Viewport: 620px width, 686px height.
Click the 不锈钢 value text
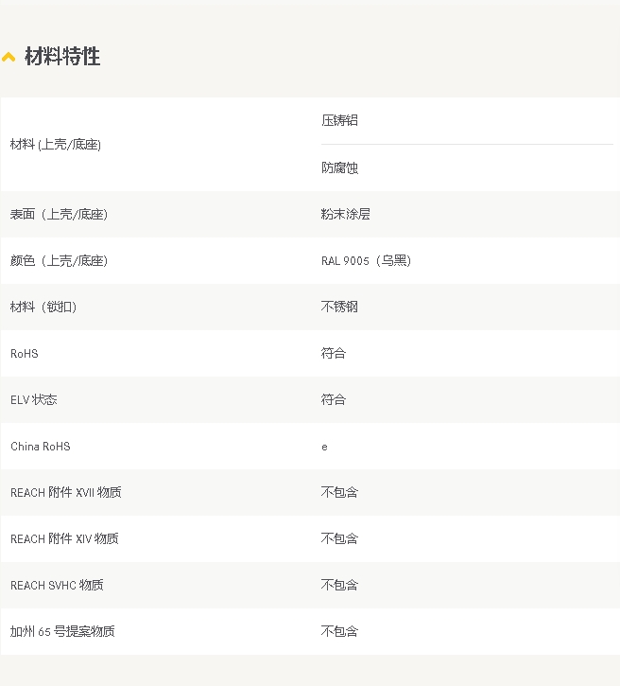339,307
